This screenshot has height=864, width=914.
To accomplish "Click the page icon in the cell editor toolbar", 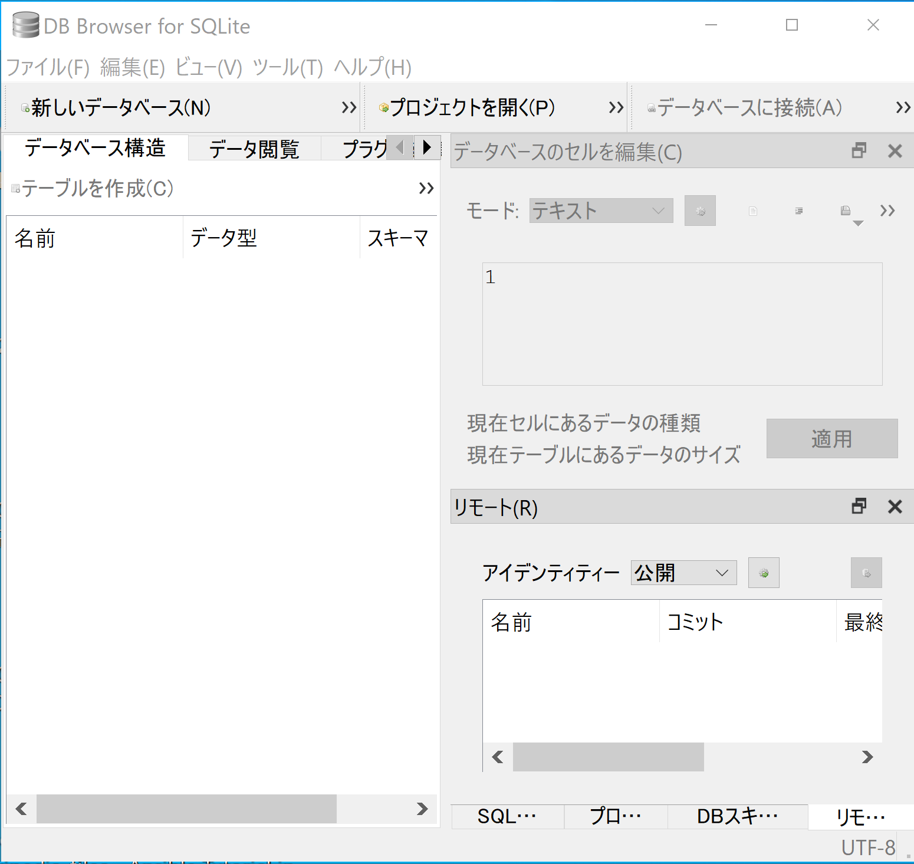I will (x=753, y=211).
